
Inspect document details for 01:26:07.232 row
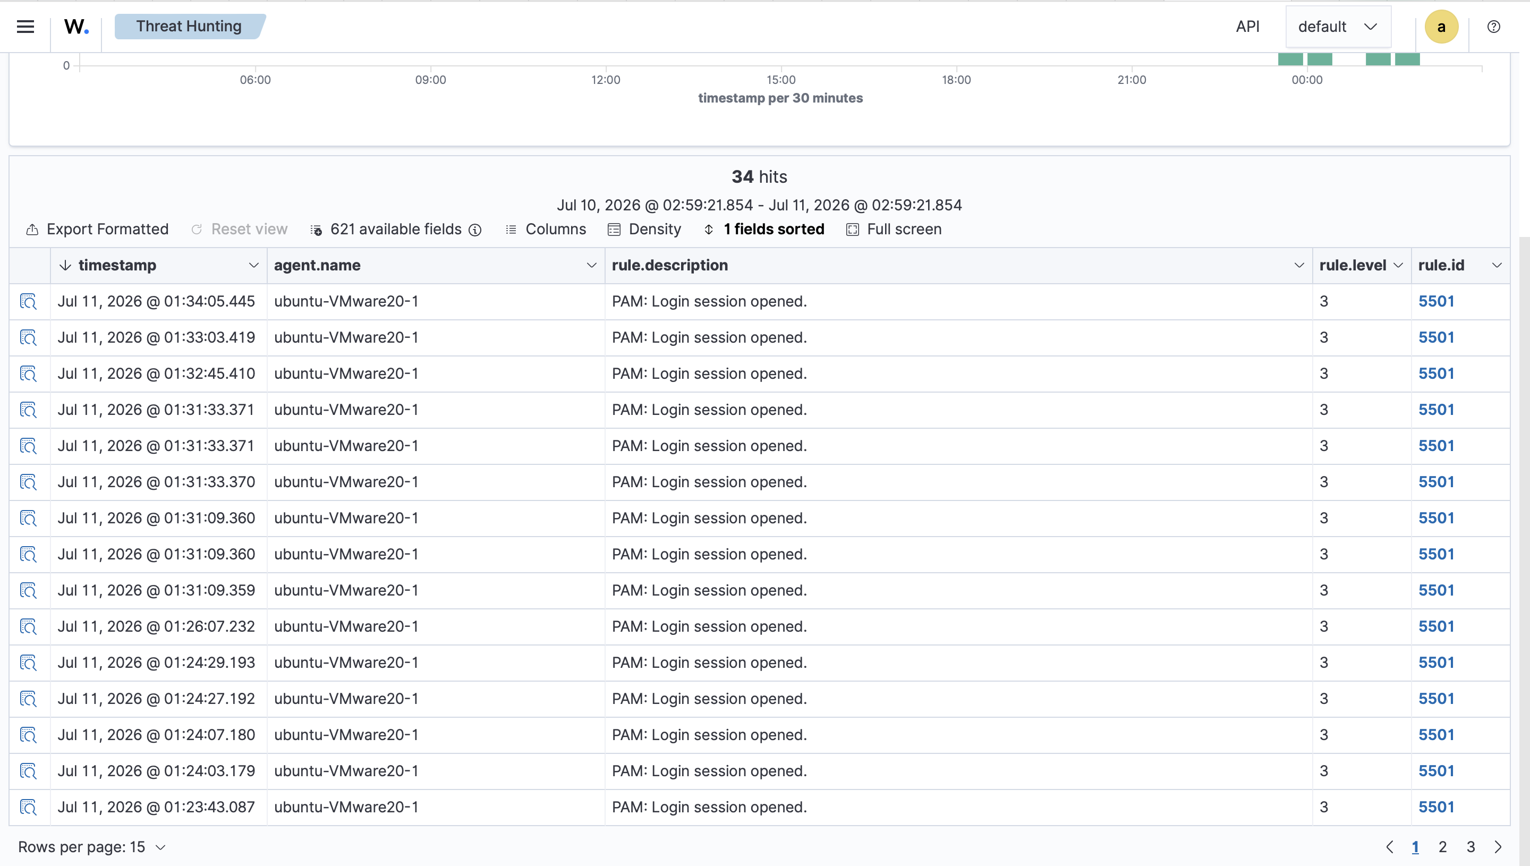(28, 627)
